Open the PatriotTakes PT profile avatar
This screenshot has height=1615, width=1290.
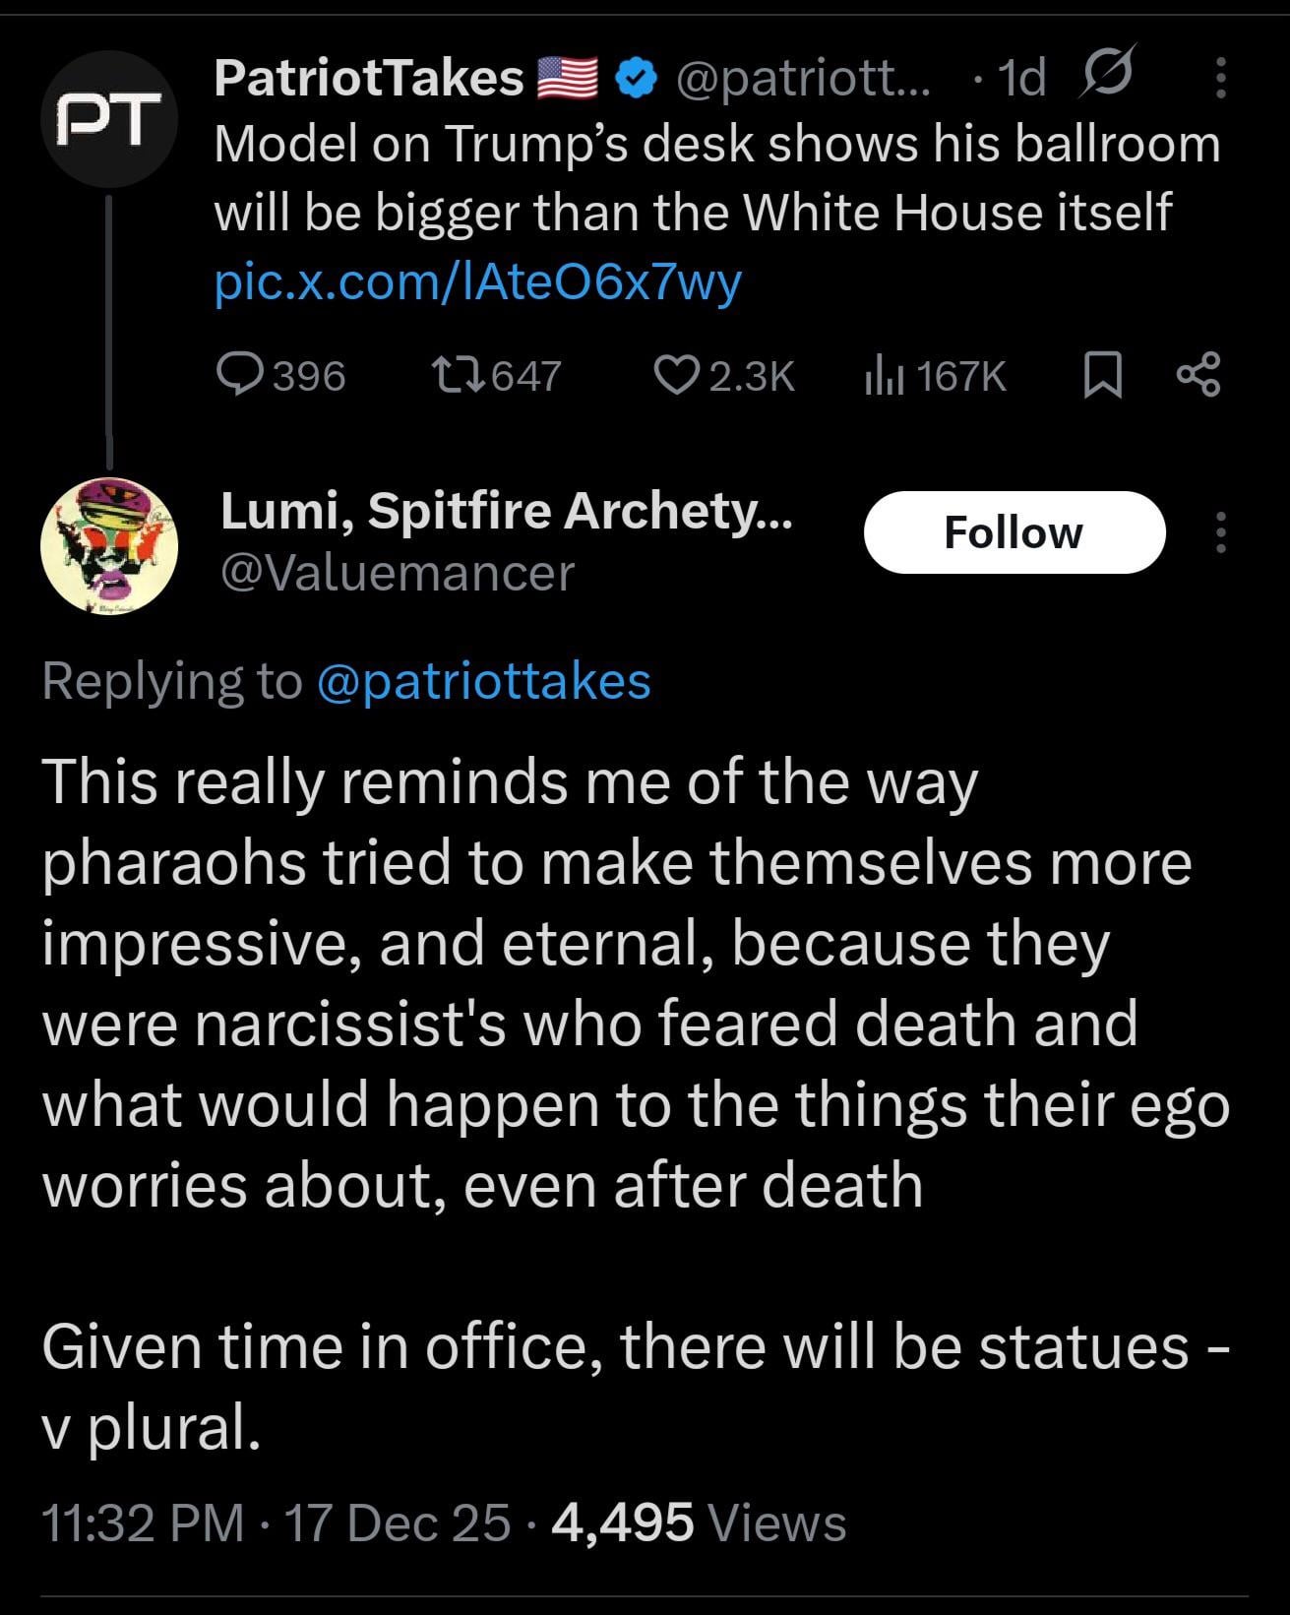click(x=108, y=119)
